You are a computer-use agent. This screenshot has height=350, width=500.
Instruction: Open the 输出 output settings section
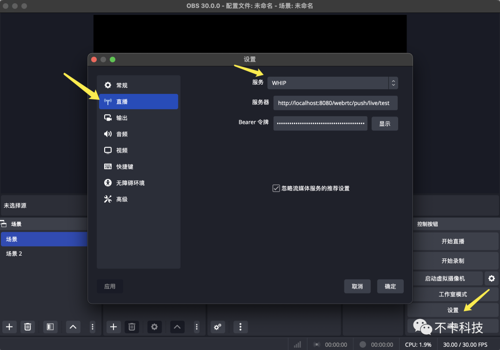coord(138,118)
